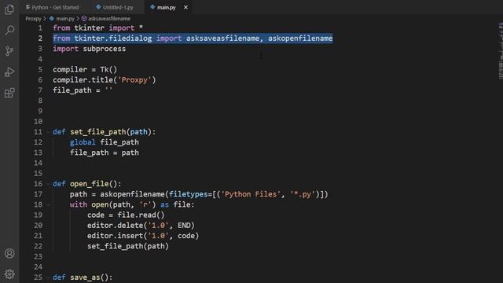Open the Extensions view icon
This screenshot has width=503, height=283.
(9, 93)
